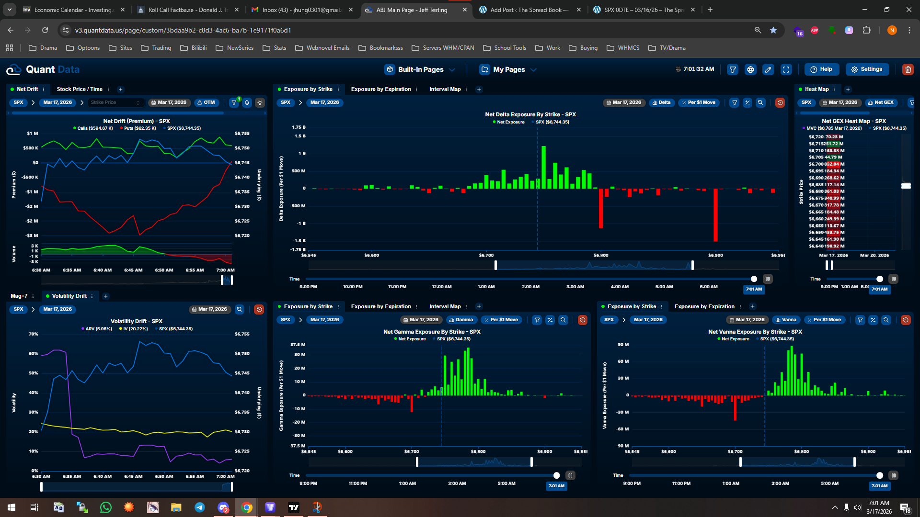The height and width of the screenshot is (517, 920).
Task: Click the globe icon in top bar
Action: pos(750,69)
